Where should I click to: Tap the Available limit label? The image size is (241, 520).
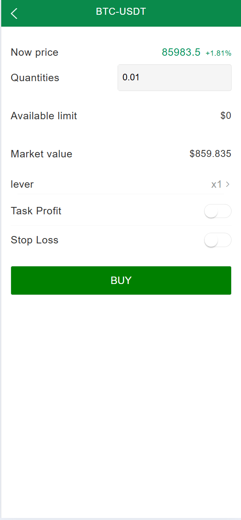44,116
